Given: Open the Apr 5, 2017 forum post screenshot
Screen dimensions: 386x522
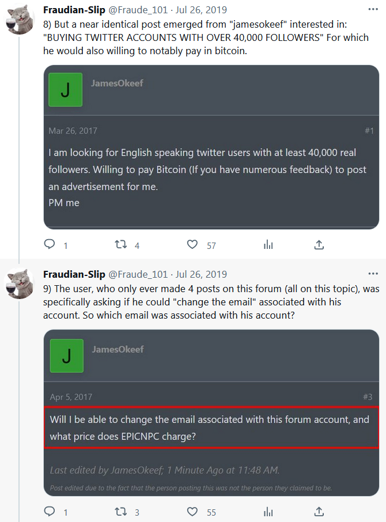Looking at the screenshot, I should (211, 413).
